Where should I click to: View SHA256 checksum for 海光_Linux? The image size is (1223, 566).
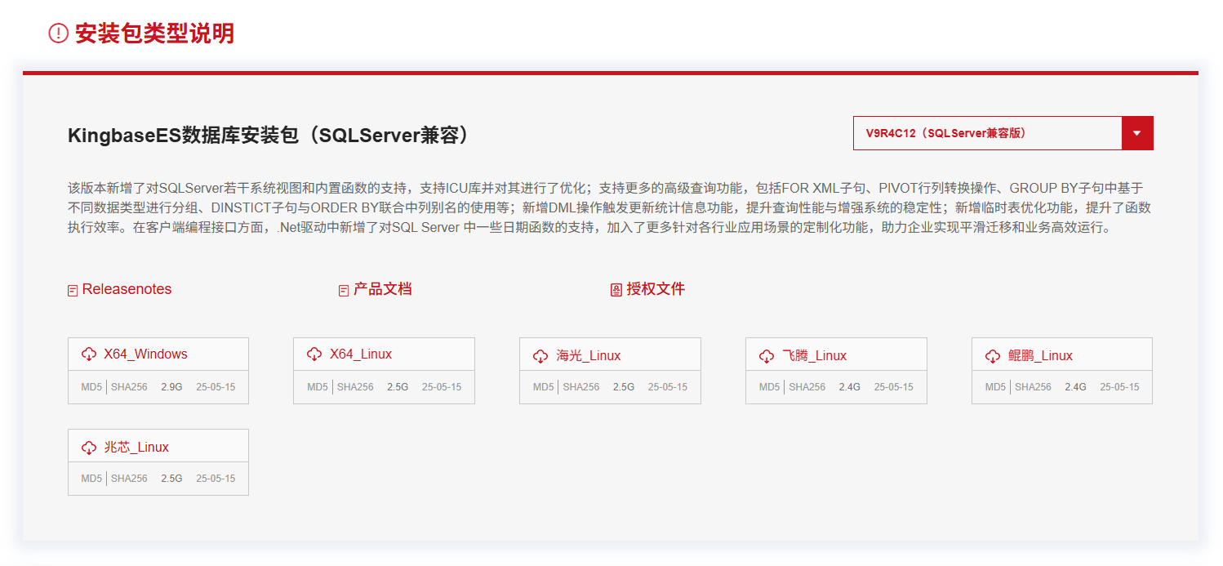581,387
